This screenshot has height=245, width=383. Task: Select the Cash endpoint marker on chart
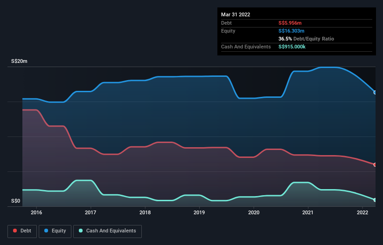375,200
